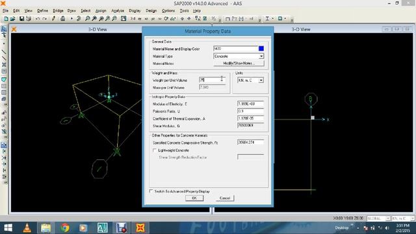This screenshot has height=234, width=416.
Task: Click the Rotate 3D View icon
Action: (x=166, y=19)
